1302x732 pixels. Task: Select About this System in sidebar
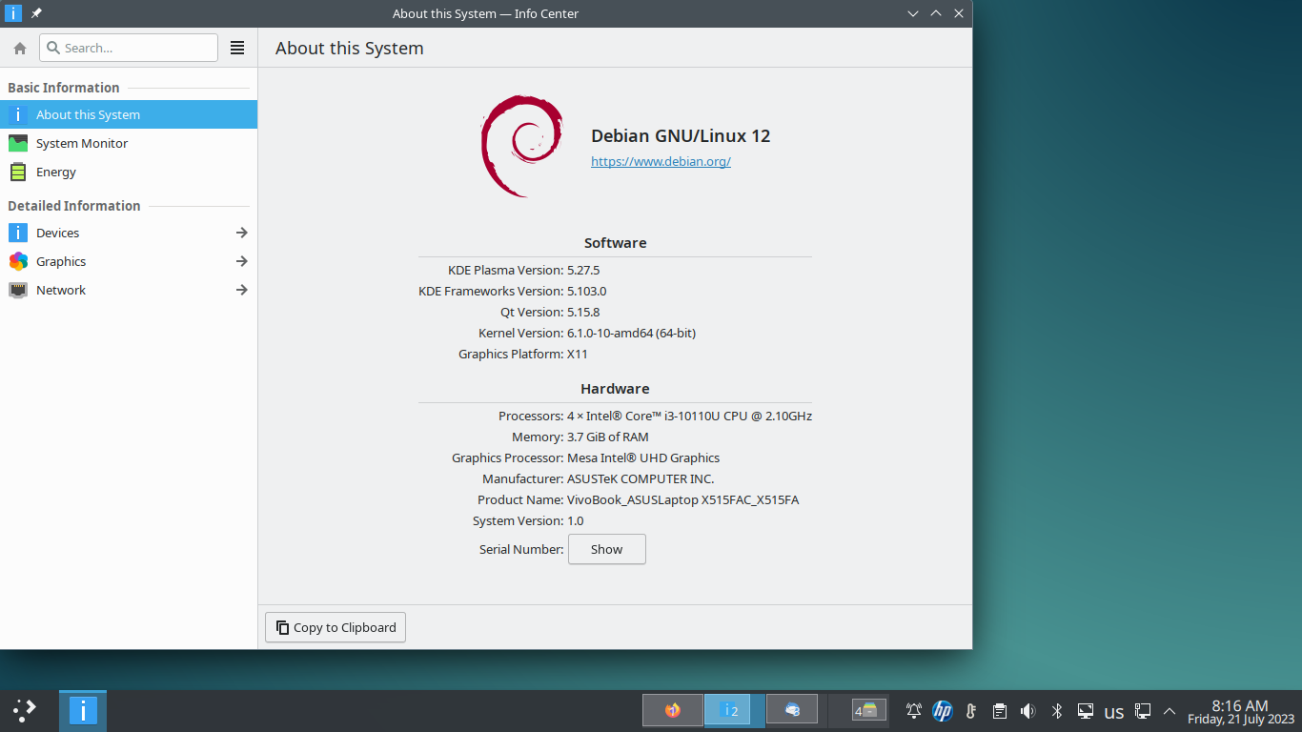tap(129, 114)
